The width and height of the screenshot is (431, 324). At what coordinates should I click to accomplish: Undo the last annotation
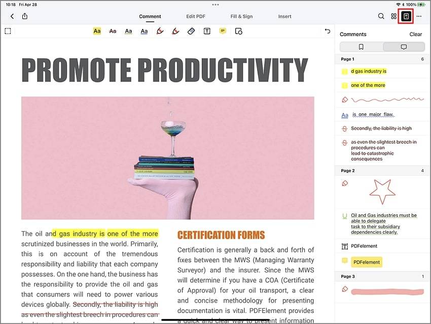click(328, 31)
